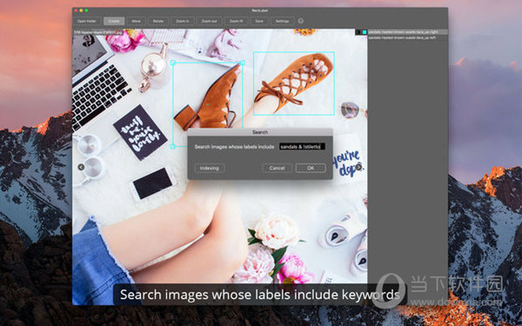522x326 pixels.
Task: Click the round help icon after Settings
Action: coord(301,21)
